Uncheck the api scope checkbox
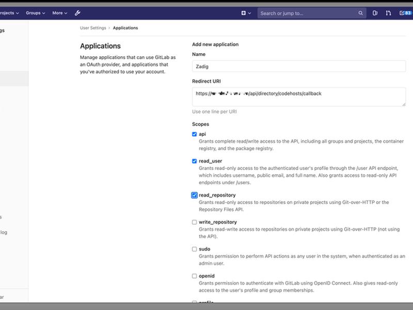This screenshot has height=310, width=413. pyautogui.click(x=195, y=134)
